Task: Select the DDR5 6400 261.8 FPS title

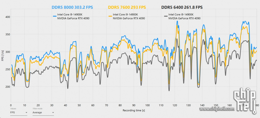Action: coord(182,7)
